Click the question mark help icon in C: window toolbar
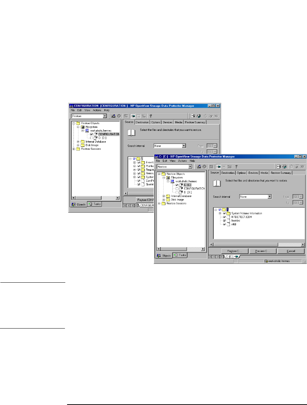The image size is (307, 405). pos(236,167)
